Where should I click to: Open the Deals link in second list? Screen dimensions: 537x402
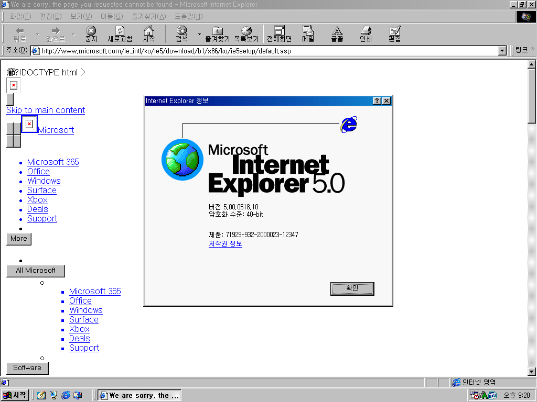click(80, 339)
